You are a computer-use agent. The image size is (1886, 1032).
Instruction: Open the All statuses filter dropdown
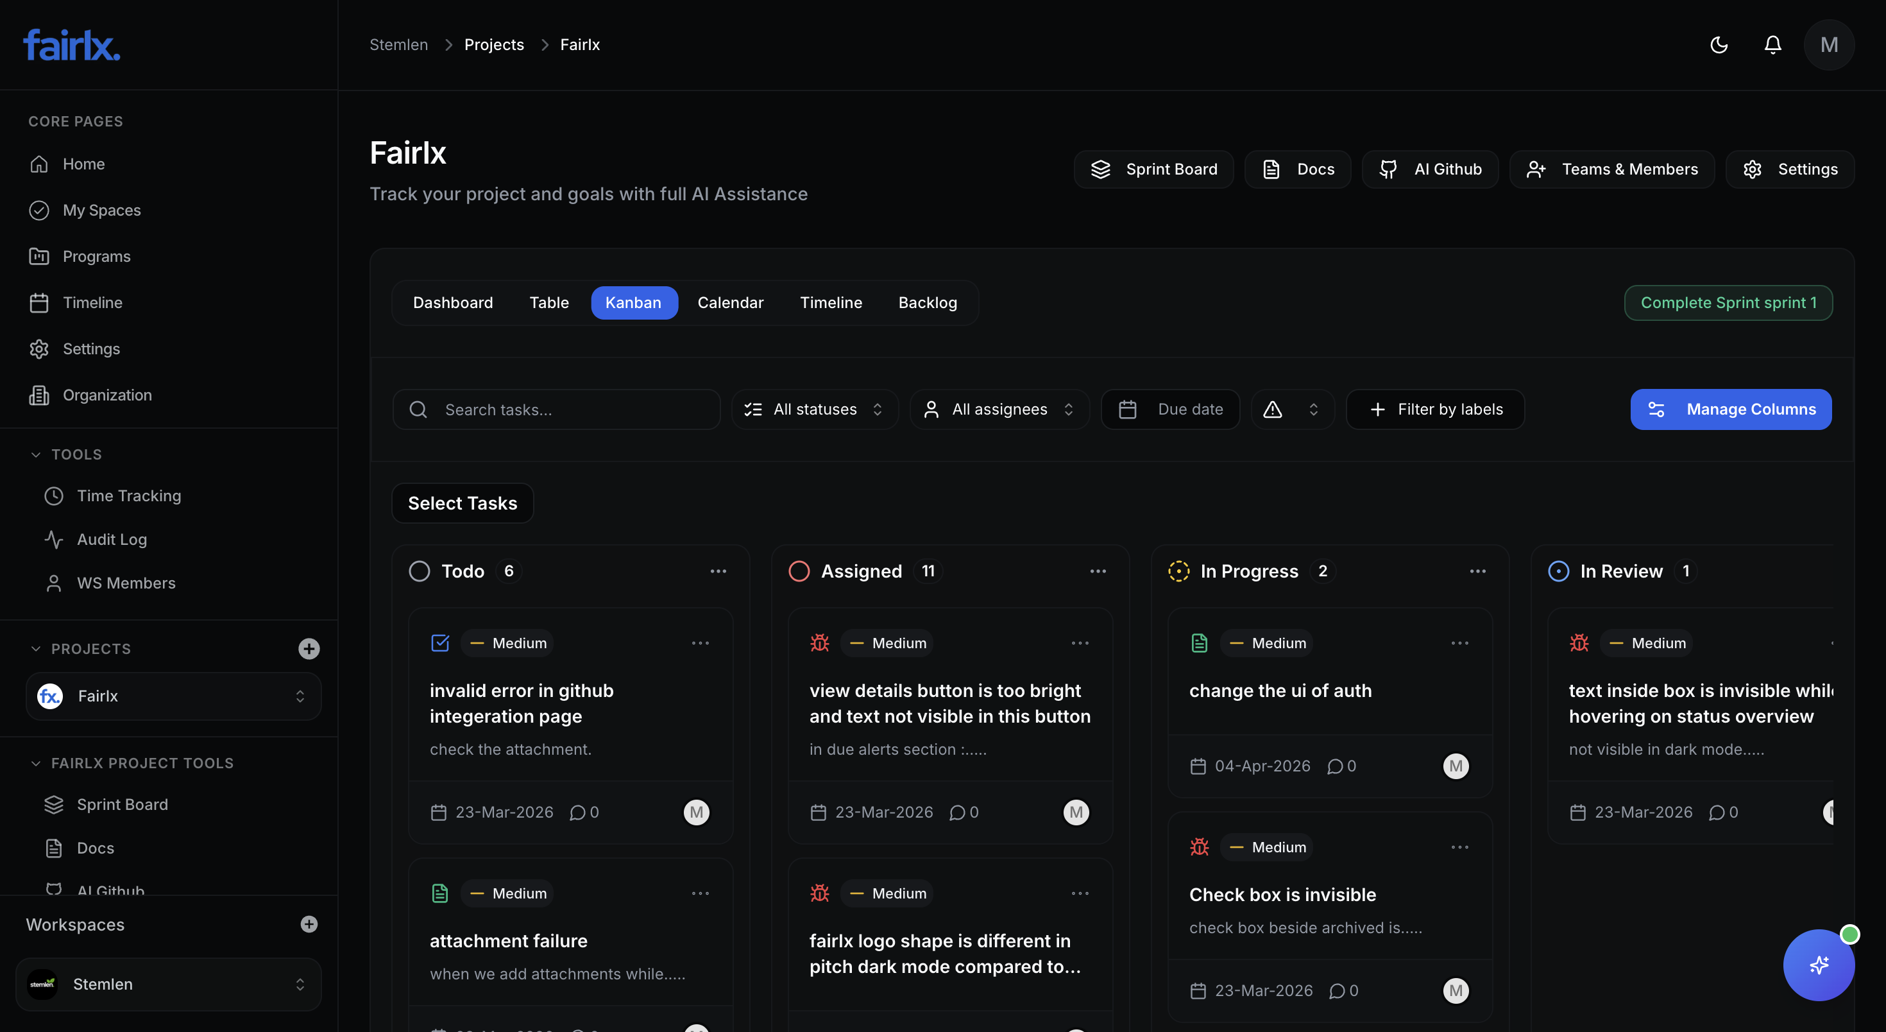(815, 409)
